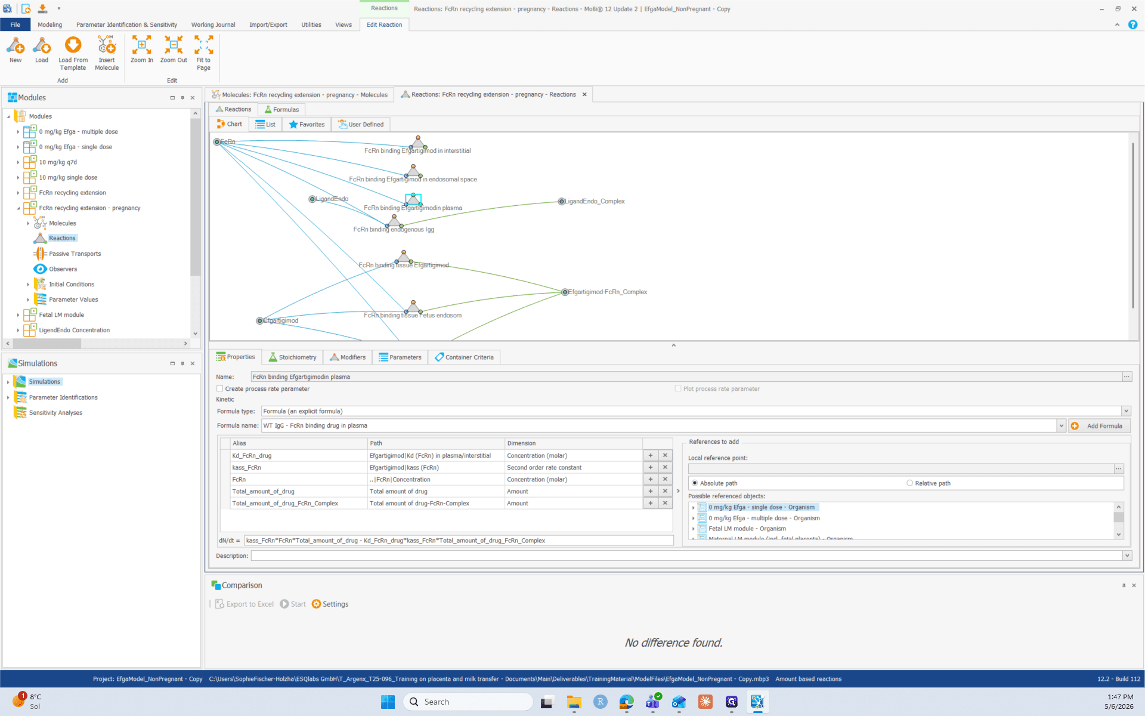Select Passive Transports in Modules tree
Viewport: 1145px width, 716px height.
coord(75,254)
